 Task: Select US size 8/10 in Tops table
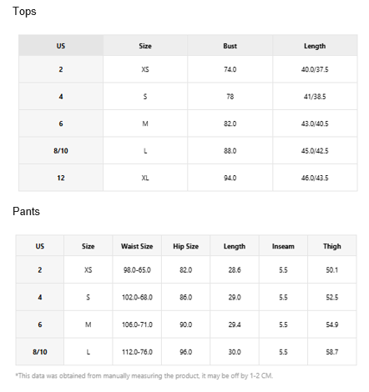pyautogui.click(x=61, y=151)
